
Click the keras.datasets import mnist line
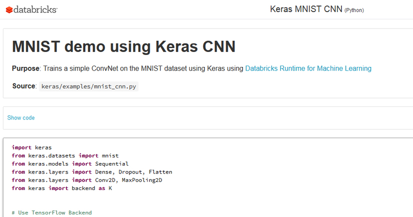65,155
